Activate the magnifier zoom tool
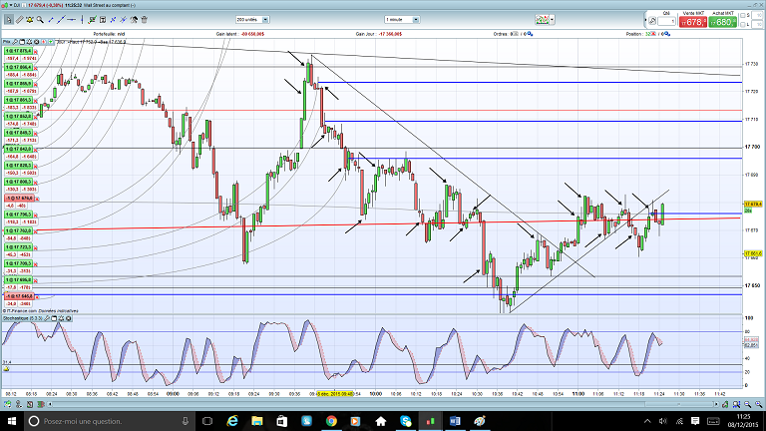 40,20
